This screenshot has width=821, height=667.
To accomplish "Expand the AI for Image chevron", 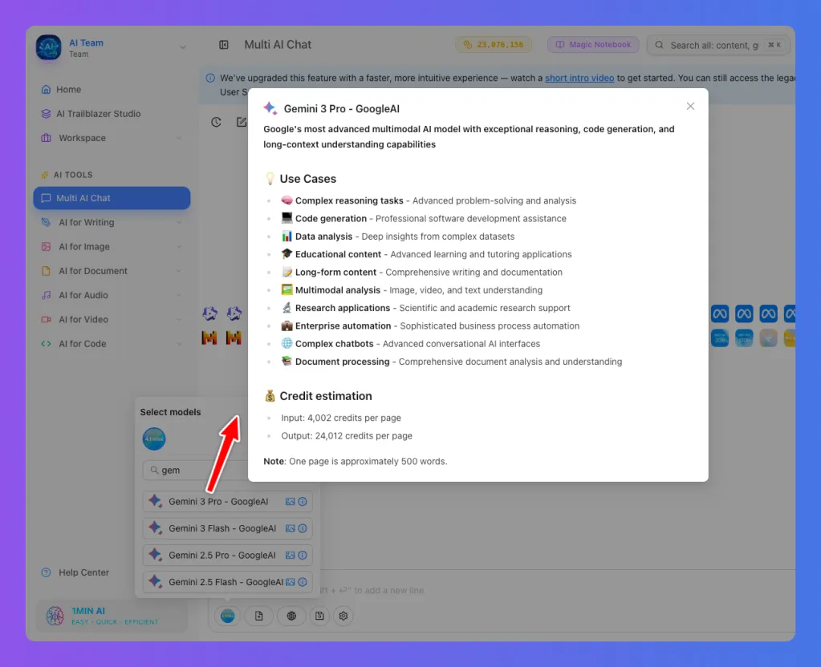I will pyautogui.click(x=179, y=246).
